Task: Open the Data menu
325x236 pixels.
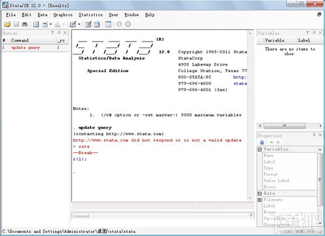Action: tap(42, 15)
